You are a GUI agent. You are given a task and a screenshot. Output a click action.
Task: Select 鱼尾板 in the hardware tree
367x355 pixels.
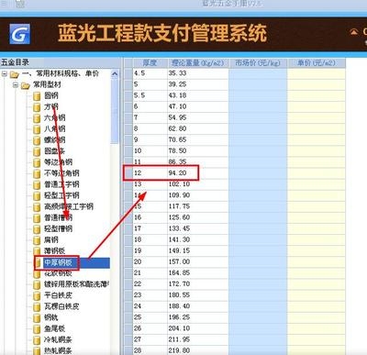[54, 328]
